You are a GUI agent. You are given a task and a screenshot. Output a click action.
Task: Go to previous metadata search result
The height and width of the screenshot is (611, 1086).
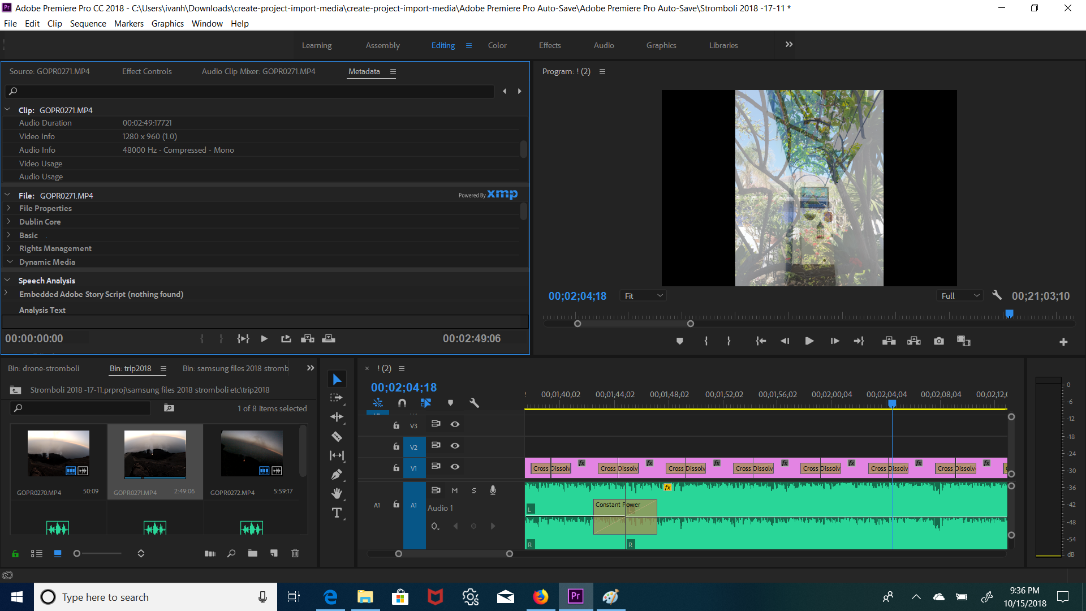[505, 91]
